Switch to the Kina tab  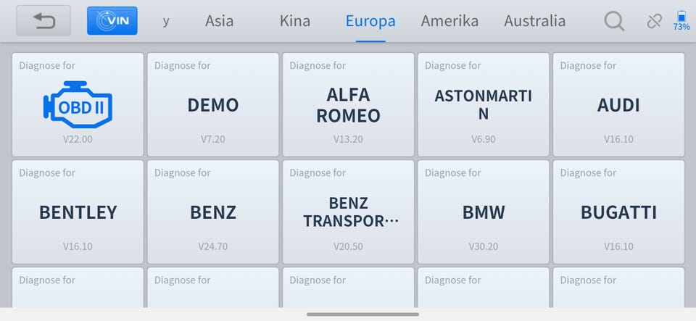(295, 21)
